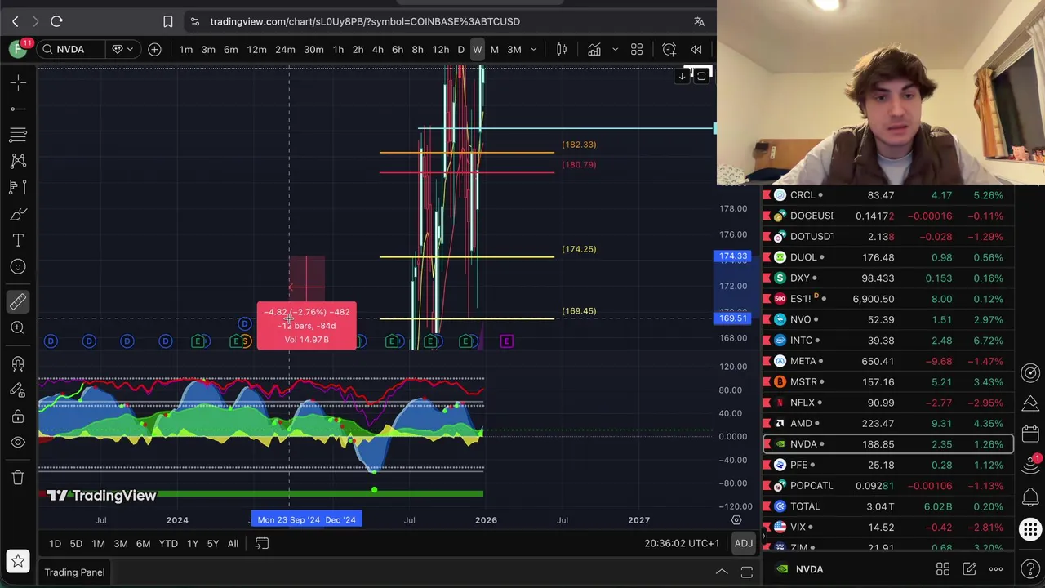Click the NVDA symbol search box
The image size is (1045, 588).
point(70,50)
